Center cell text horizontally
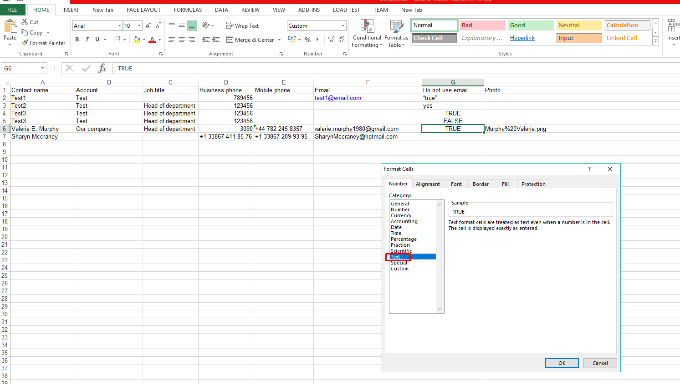The image size is (680, 384). point(182,40)
